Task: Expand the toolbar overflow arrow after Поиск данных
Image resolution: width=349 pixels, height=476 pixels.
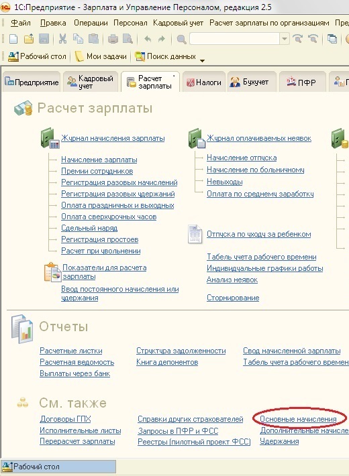Action: (202, 60)
